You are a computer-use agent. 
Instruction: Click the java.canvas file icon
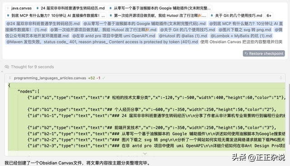pos(8,8)
